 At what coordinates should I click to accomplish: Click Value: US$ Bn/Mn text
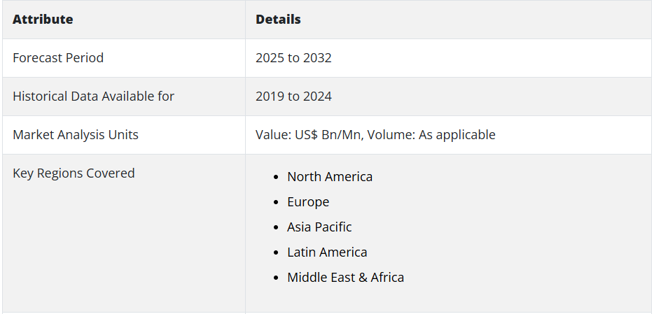(x=308, y=135)
